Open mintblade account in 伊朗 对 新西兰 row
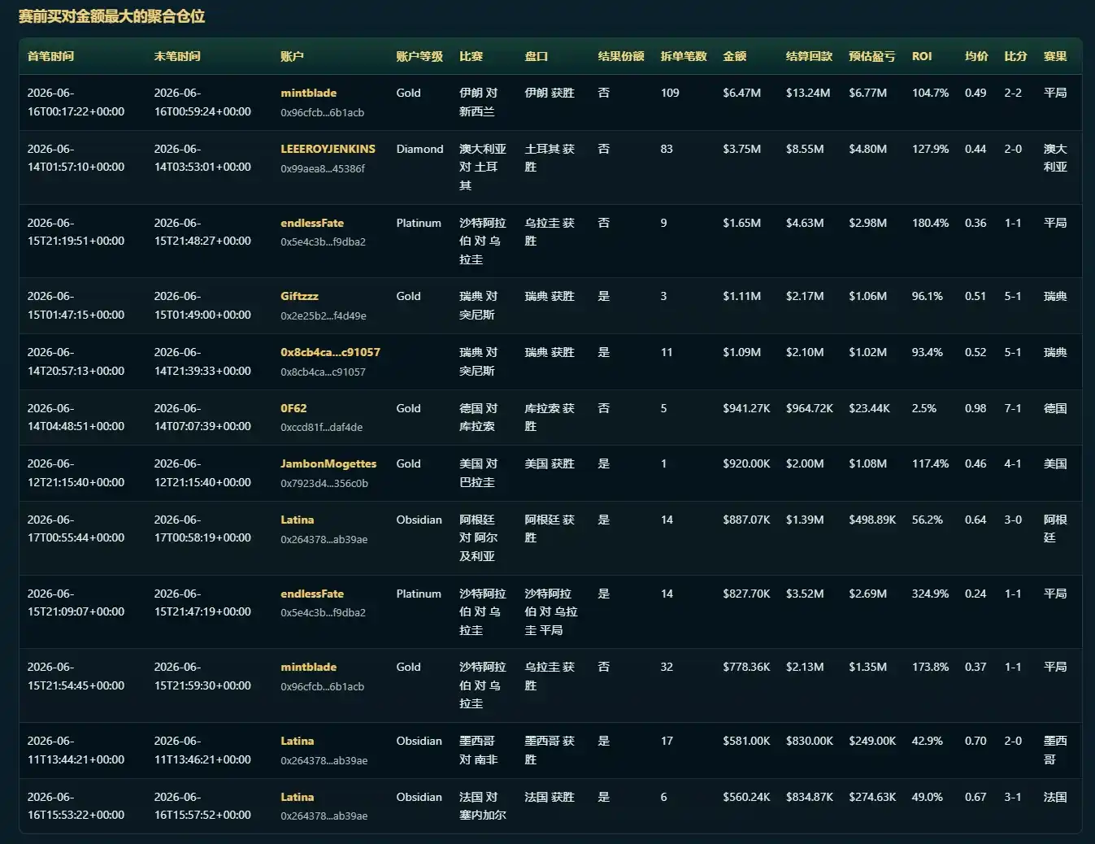The height and width of the screenshot is (844, 1095). tap(308, 93)
